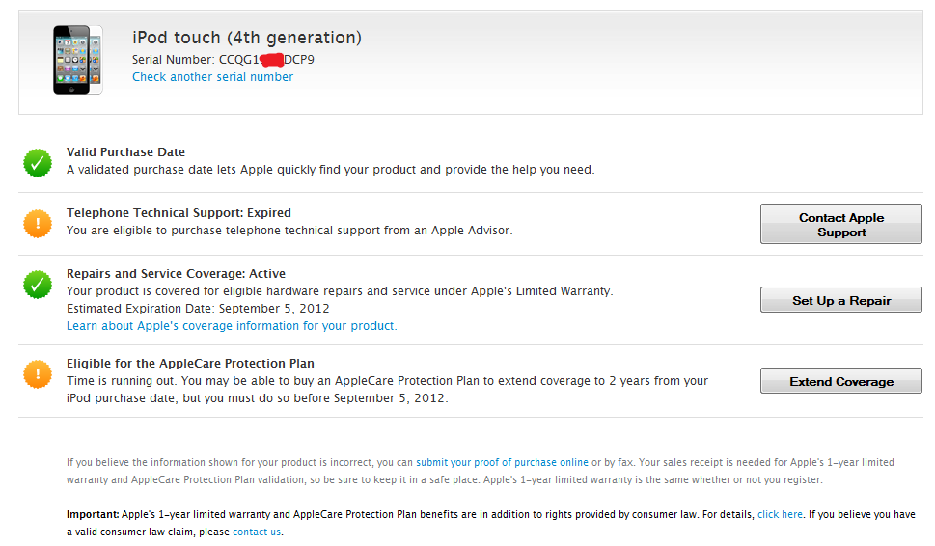Open the 'contact us' link

pos(257,532)
